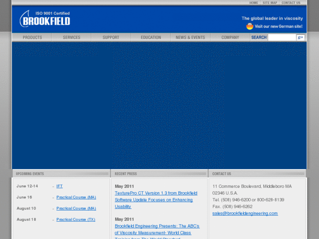Viewport: 319px width, 239px height.
Task: Click 'The global leader in viscosity' tagline
Action: coord(272,18)
